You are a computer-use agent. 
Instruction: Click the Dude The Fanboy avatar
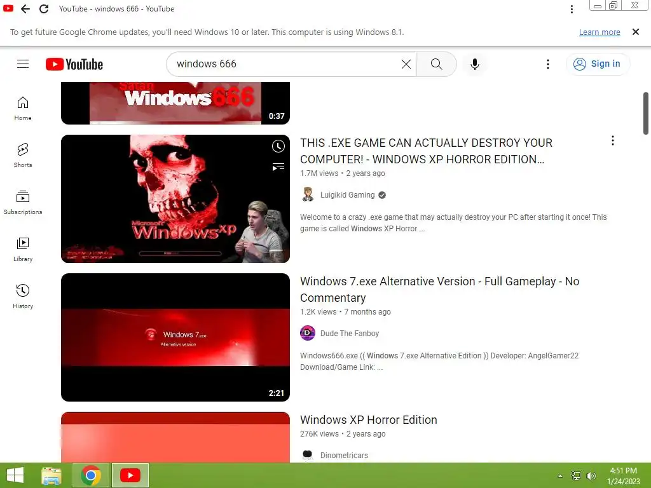click(x=308, y=333)
